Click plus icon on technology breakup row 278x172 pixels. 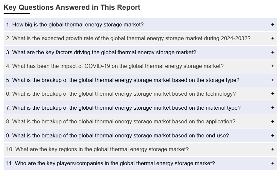272,94
